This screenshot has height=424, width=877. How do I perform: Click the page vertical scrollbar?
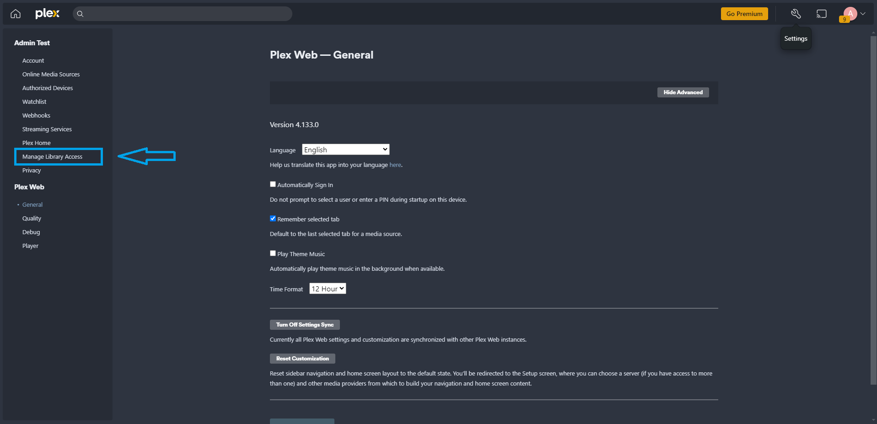tap(873, 210)
